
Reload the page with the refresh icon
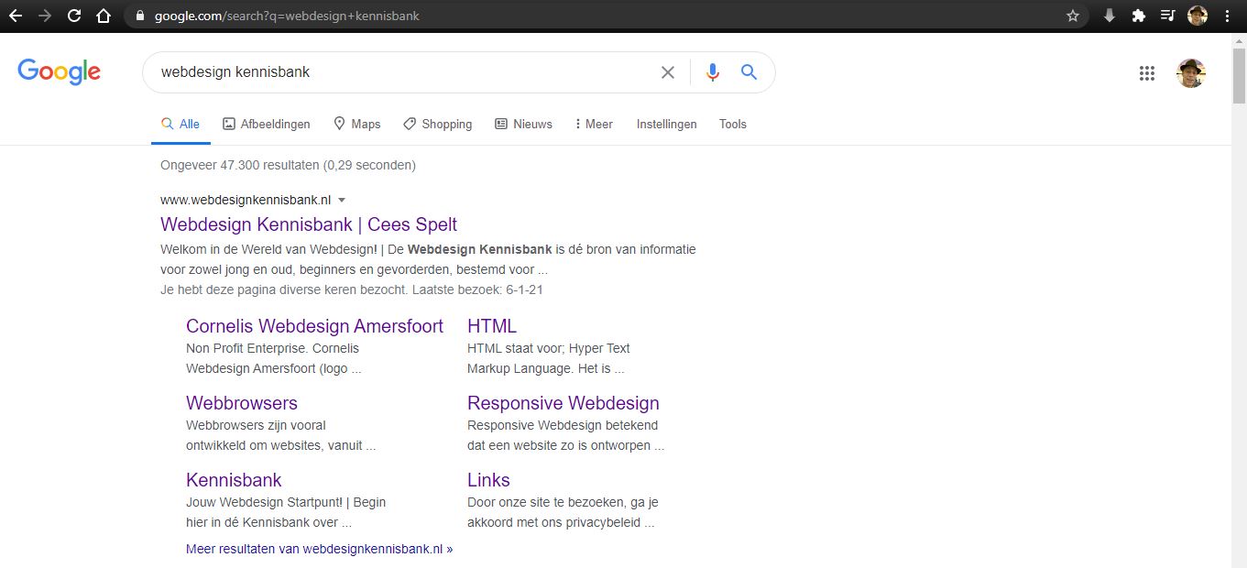74,16
